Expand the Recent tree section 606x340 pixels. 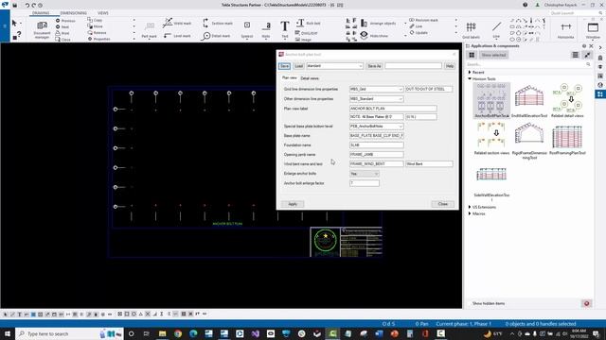coord(470,72)
